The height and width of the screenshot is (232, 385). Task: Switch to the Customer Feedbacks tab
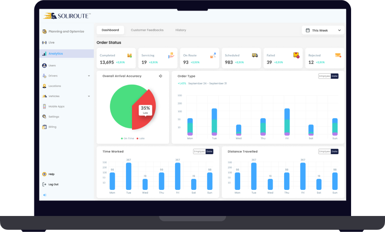(147, 30)
